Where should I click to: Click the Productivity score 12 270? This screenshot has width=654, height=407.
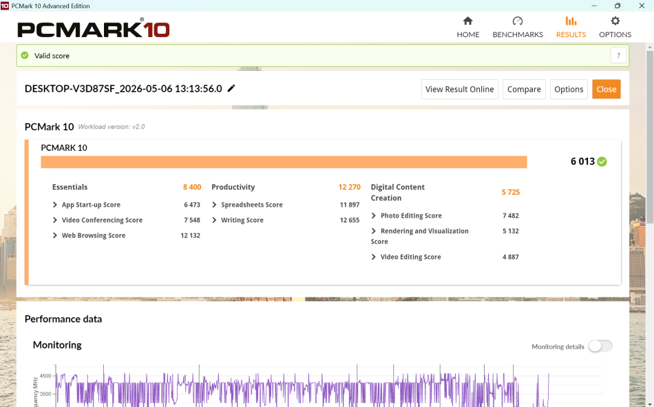[x=349, y=187]
